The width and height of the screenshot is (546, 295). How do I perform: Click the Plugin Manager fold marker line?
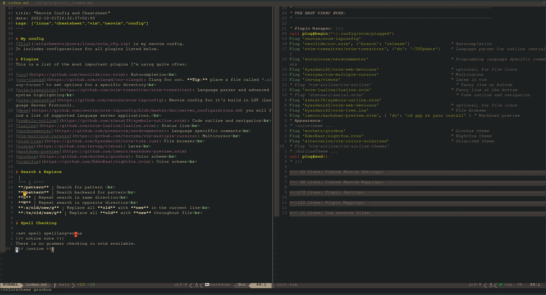pos(317,28)
